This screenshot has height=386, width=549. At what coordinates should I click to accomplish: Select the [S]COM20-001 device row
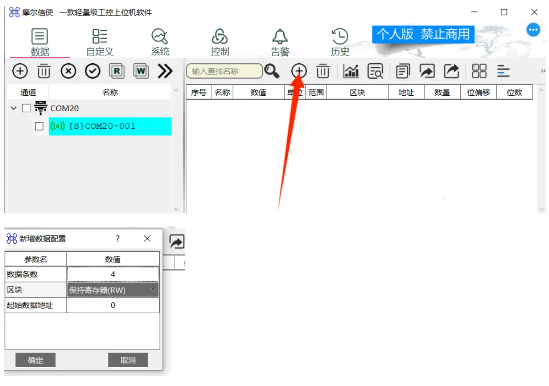point(110,126)
